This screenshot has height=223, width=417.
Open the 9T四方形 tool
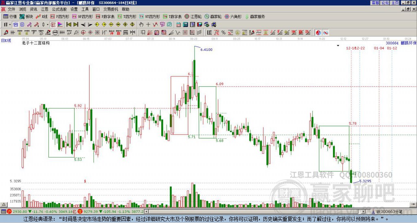(x=149, y=16)
